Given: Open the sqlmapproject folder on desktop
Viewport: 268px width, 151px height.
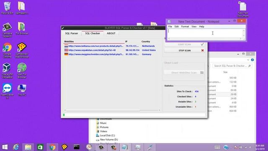Looking at the screenshot, I should pos(22,8).
